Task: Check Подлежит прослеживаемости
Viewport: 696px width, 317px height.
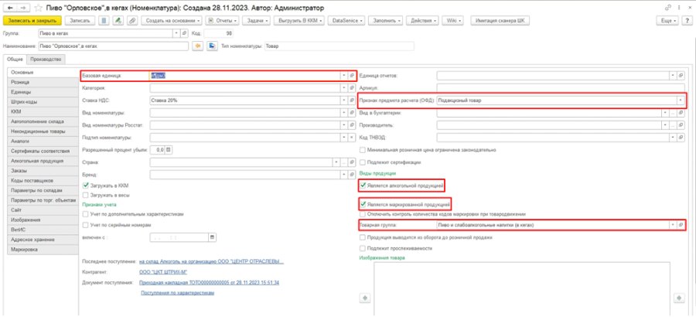Action: [x=363, y=248]
